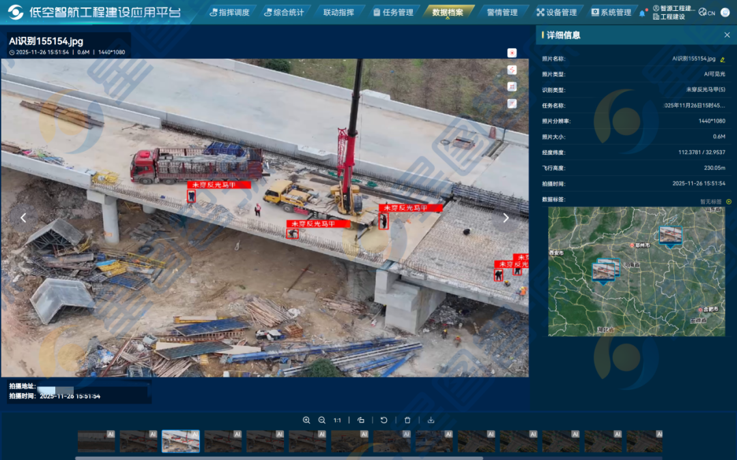Go to the next photo with right arrow
The width and height of the screenshot is (737, 460).
506,218
